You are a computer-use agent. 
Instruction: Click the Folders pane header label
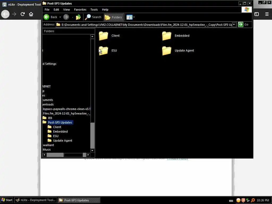click(x=49, y=31)
